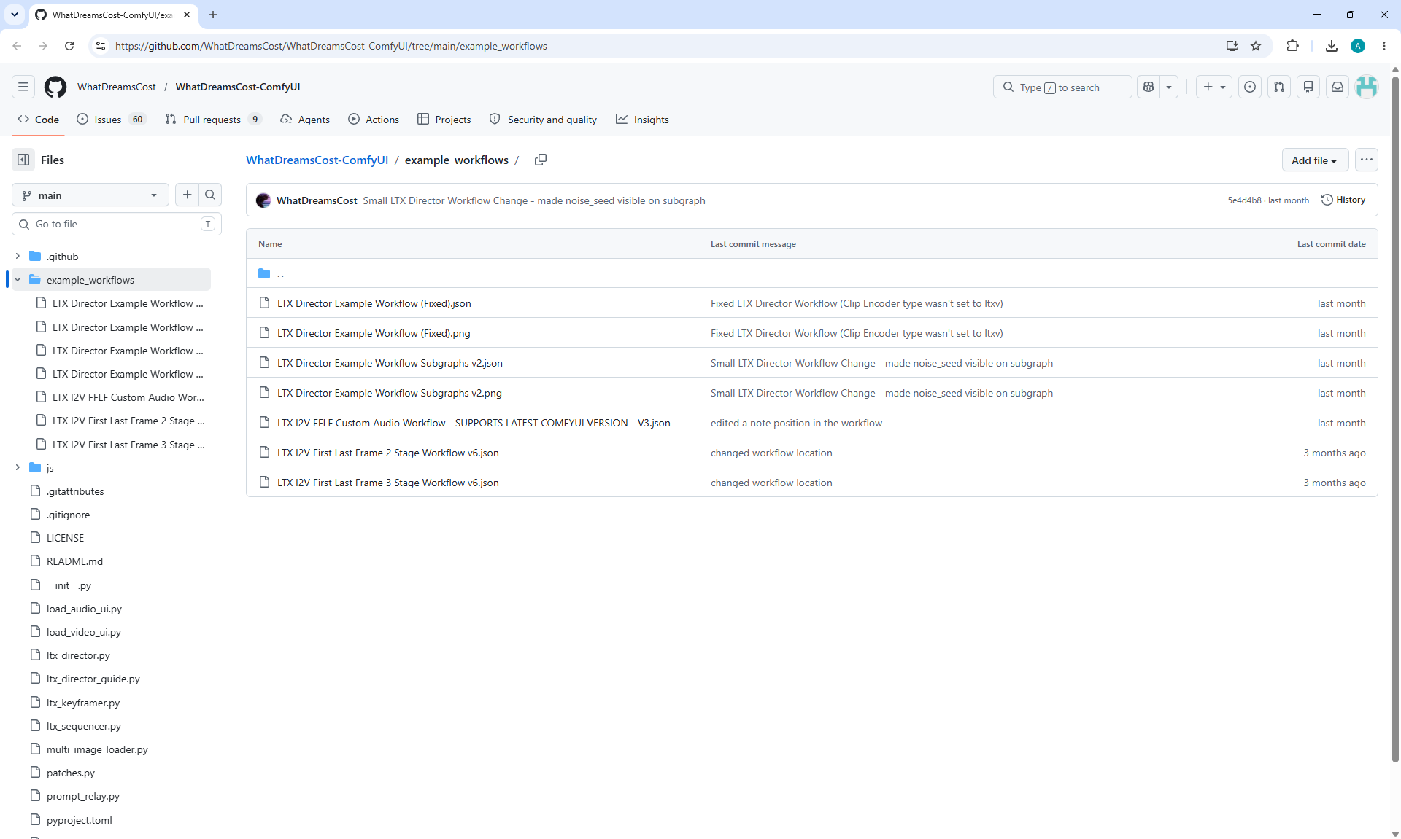This screenshot has width=1401, height=839.
Task: Open commit hash 5e4d4b8
Action: click(x=1244, y=200)
